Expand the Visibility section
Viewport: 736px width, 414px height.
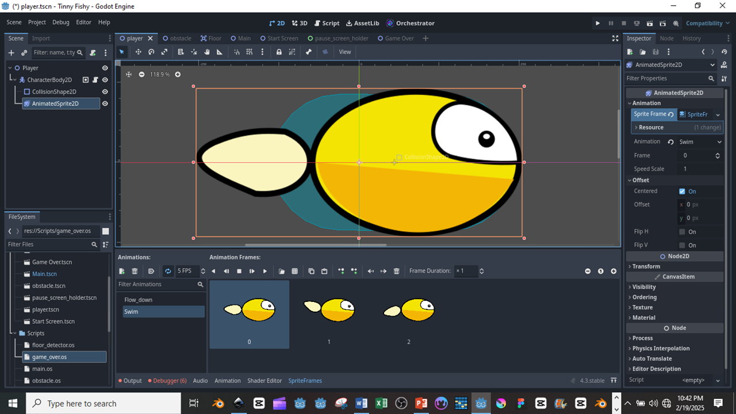[643, 287]
